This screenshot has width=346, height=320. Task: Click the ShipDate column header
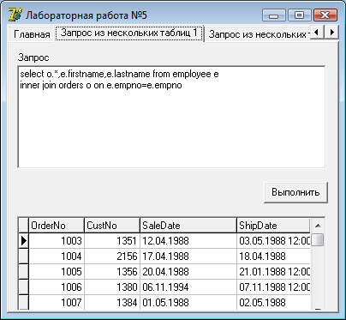coord(273,226)
